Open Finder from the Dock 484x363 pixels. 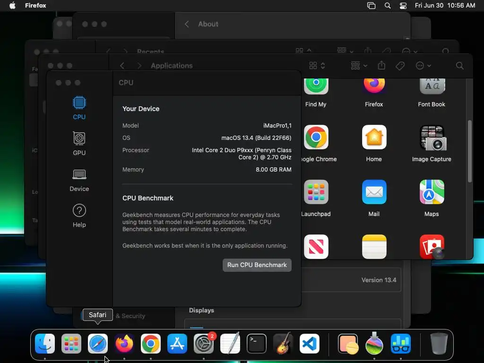click(x=45, y=344)
